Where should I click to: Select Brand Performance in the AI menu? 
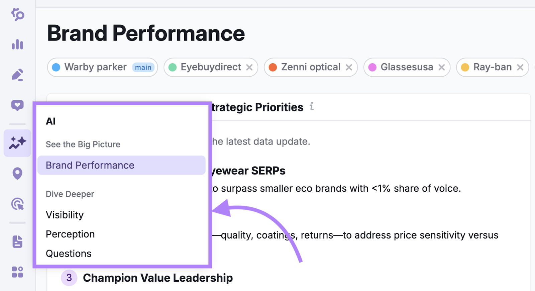(90, 165)
